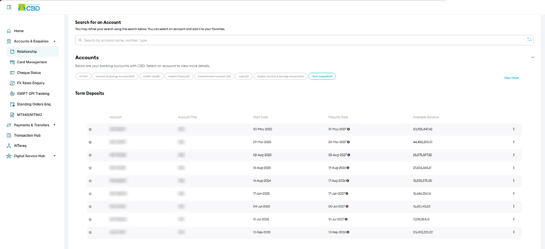Favorite the deposit starting 10-Sep-2025
The image size is (545, 249).
click(90, 232)
